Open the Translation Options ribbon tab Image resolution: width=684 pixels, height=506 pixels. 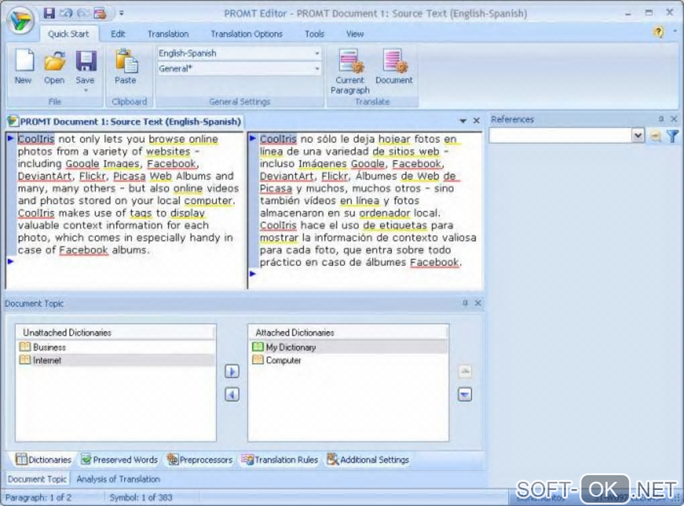pos(247,34)
